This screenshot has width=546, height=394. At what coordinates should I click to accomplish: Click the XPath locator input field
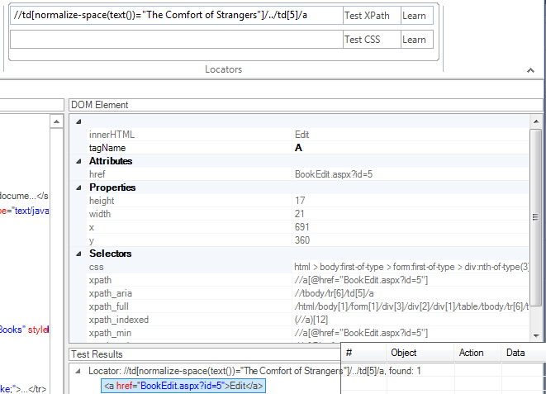(175, 16)
